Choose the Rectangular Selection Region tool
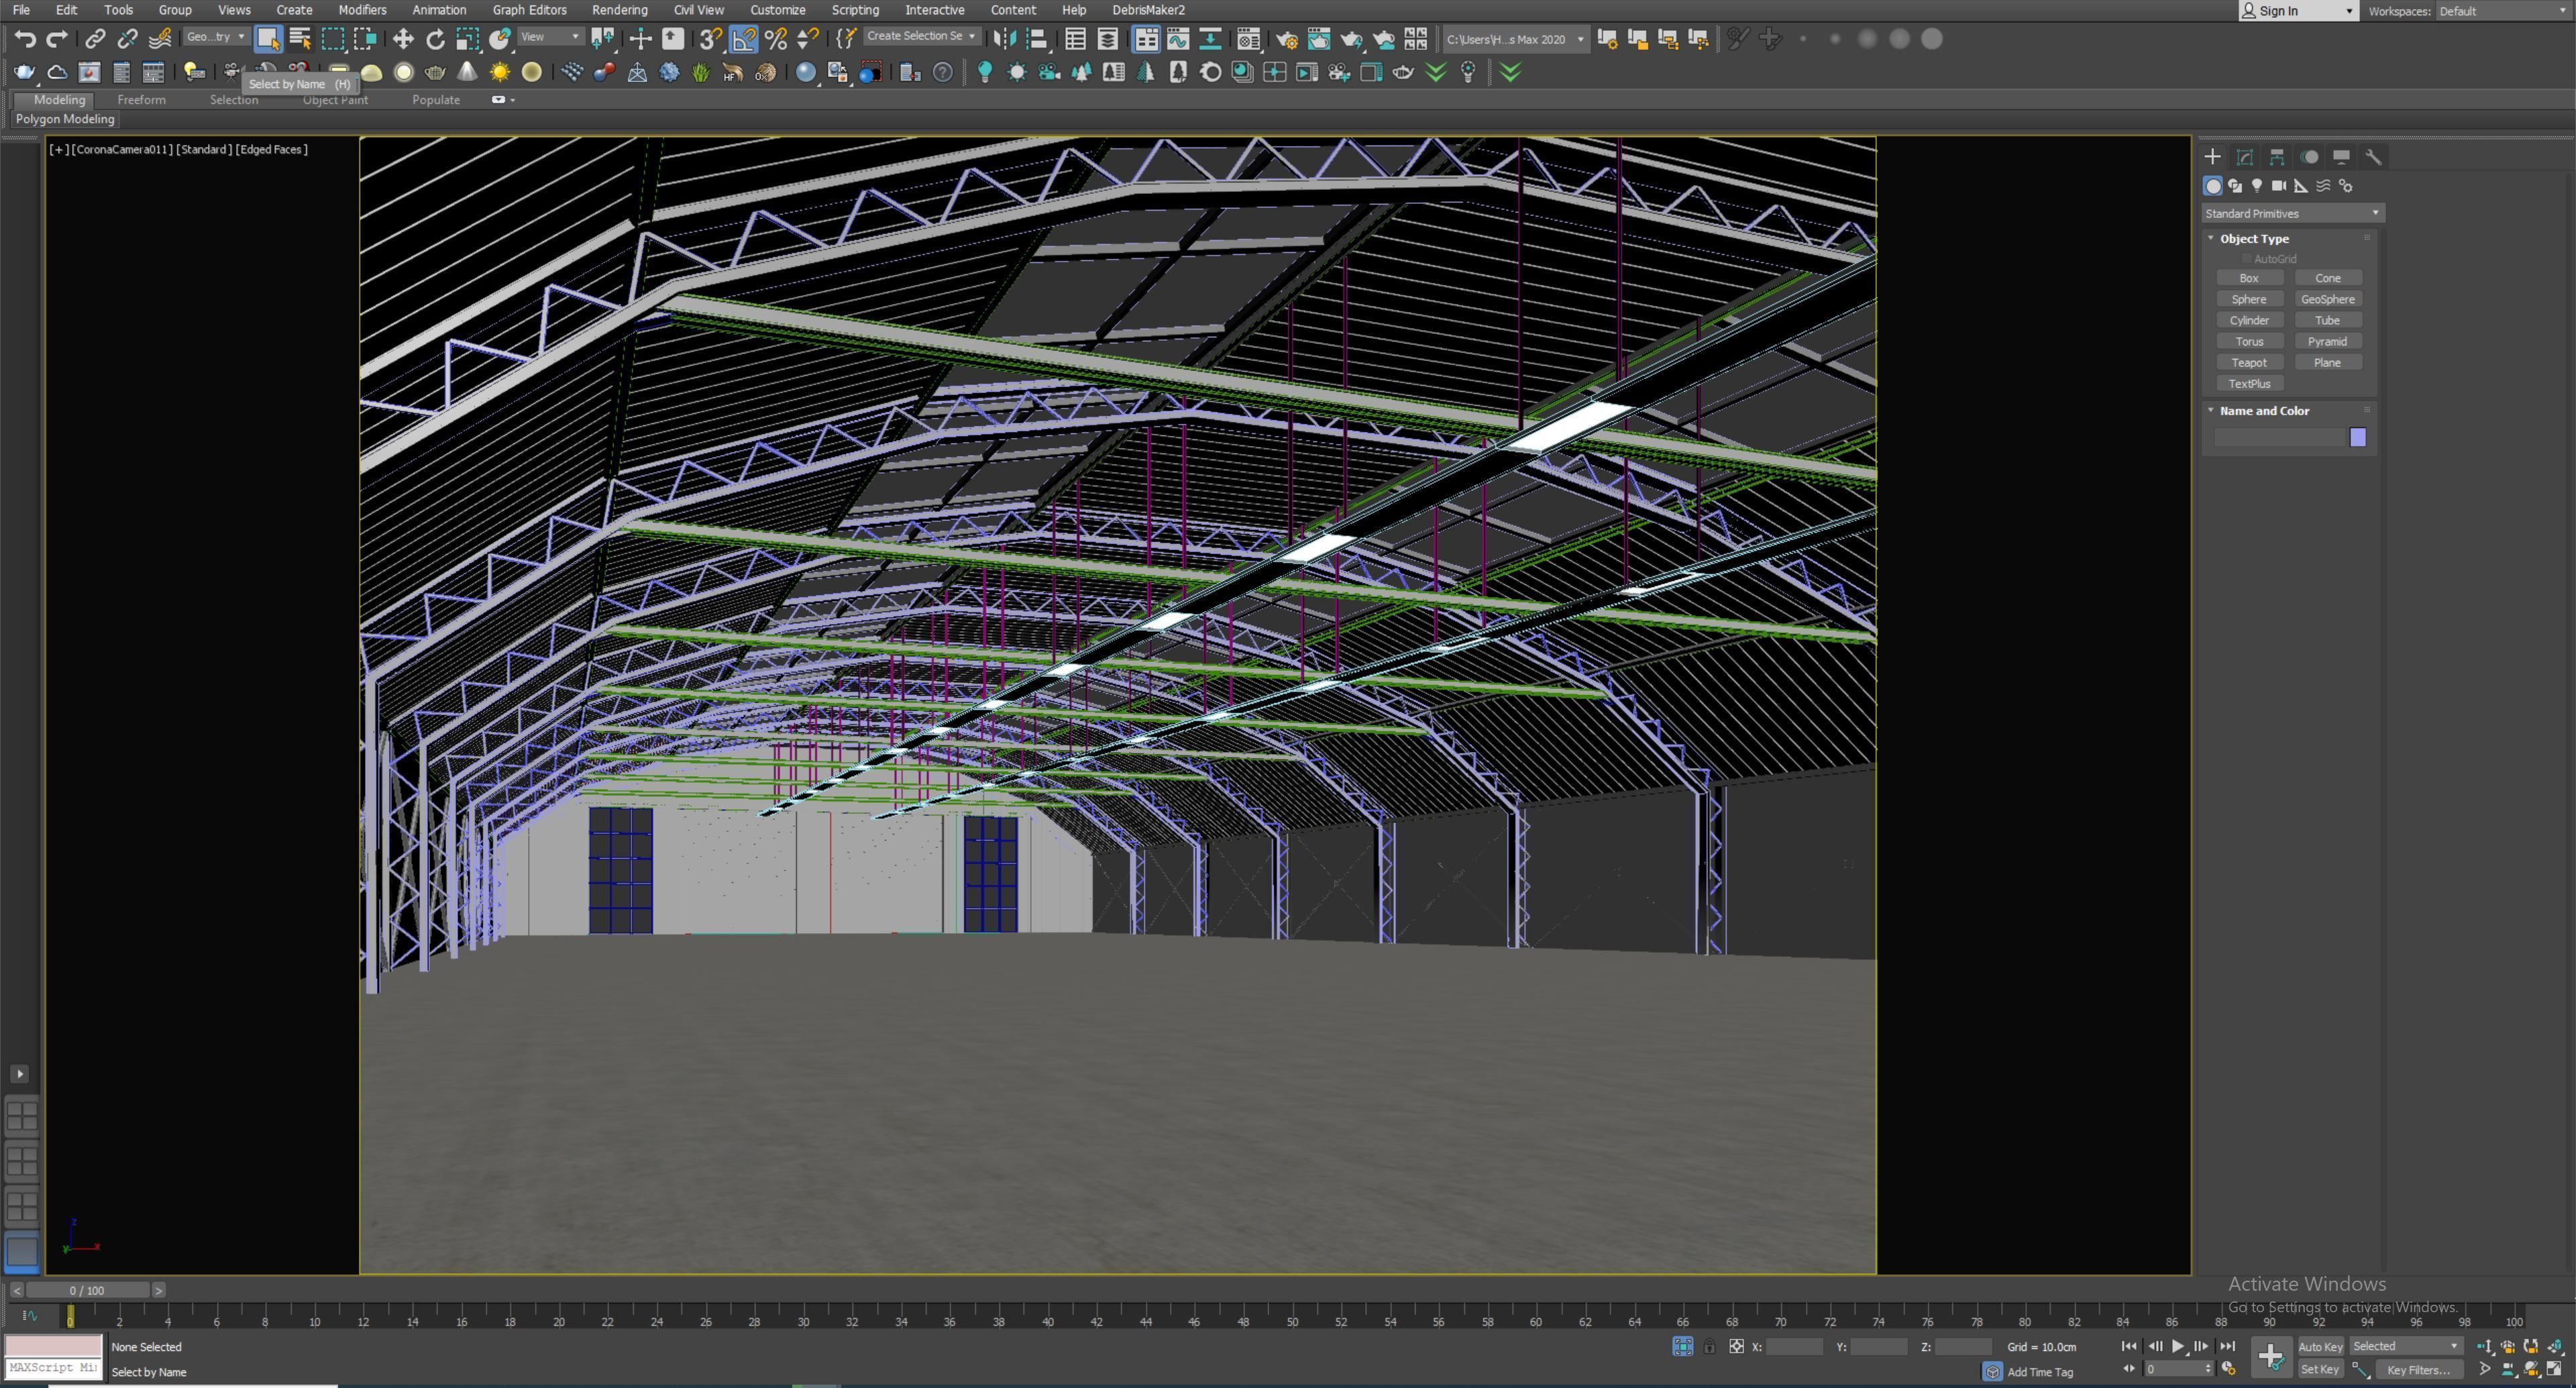Image resolution: width=2576 pixels, height=1388 pixels. click(x=332, y=39)
